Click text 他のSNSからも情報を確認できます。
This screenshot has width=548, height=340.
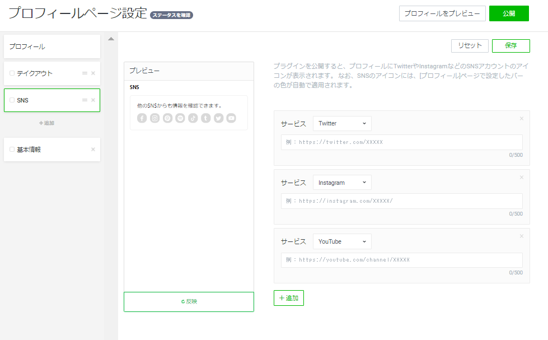pos(180,106)
